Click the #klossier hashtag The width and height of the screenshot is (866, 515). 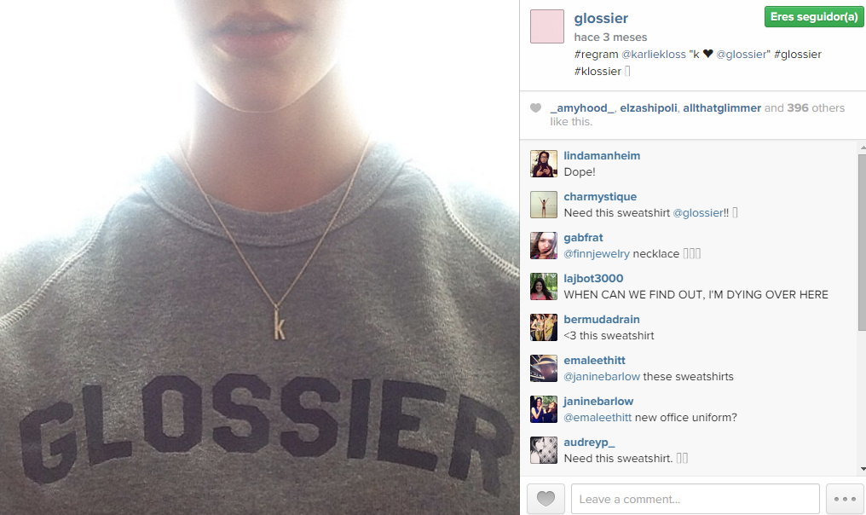click(x=598, y=72)
